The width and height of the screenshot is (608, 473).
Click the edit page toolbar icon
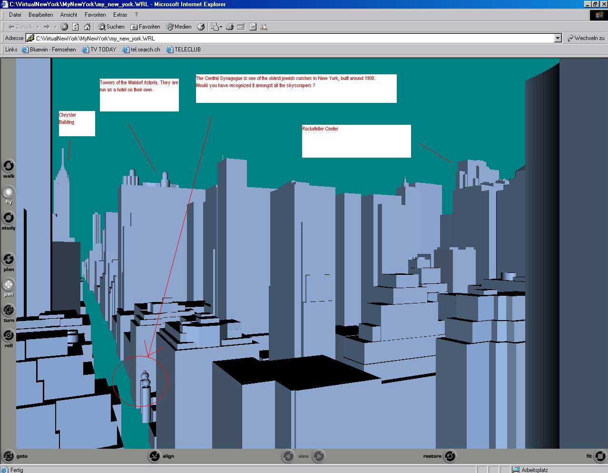pos(241,27)
